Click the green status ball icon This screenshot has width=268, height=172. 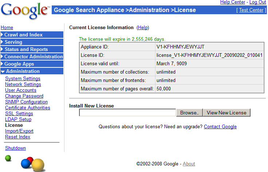[x=8, y=158]
